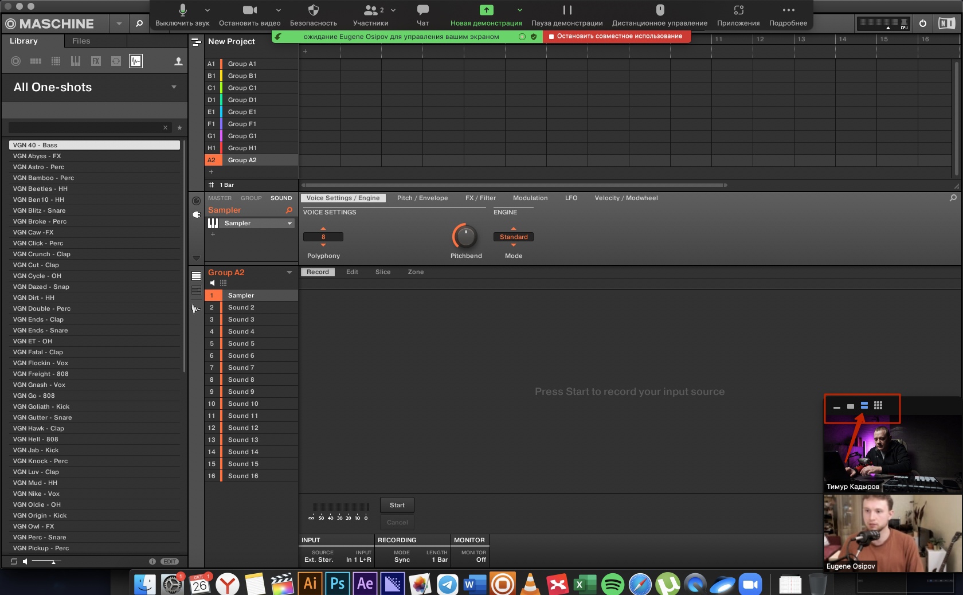Switch to keyboard view icon
Image resolution: width=963 pixels, height=595 pixels.
pos(196,290)
